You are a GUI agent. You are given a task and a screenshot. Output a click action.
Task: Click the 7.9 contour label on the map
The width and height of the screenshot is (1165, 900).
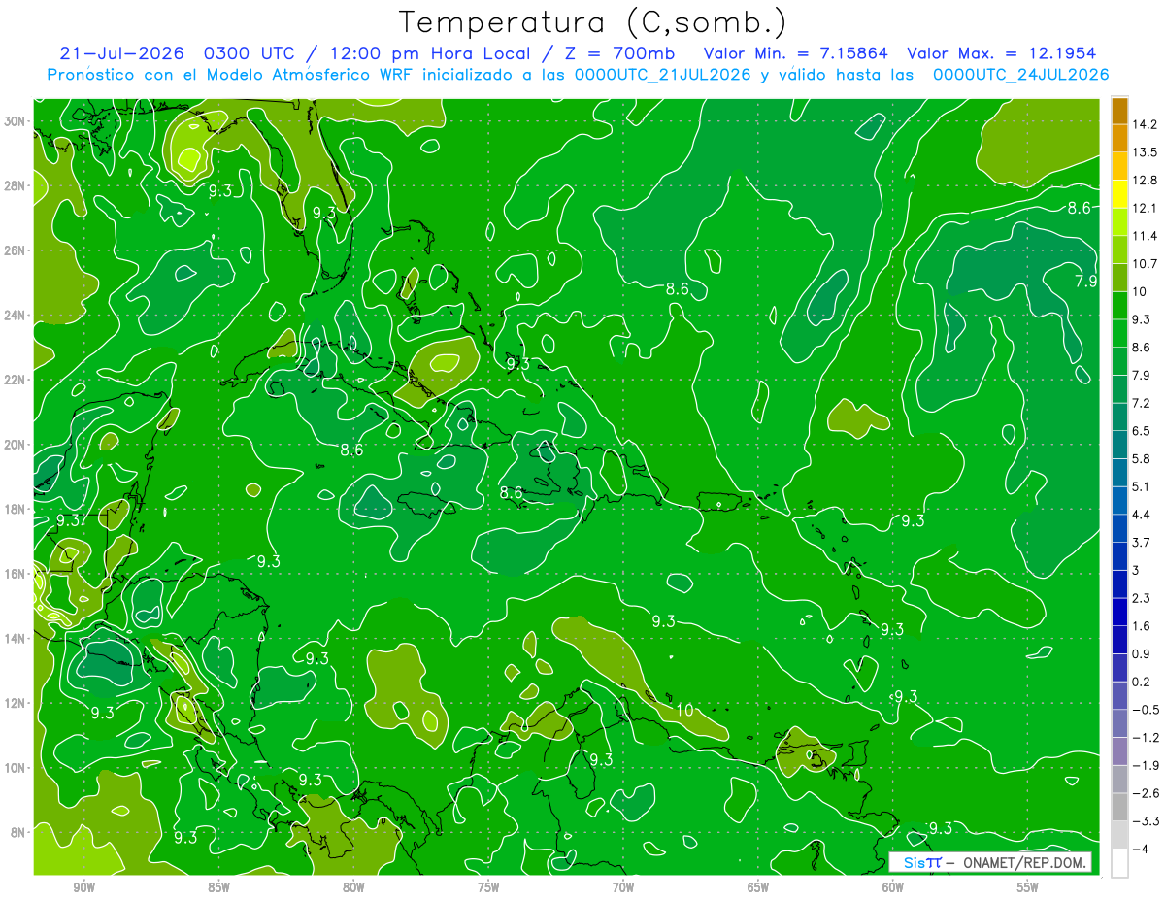tap(1086, 282)
